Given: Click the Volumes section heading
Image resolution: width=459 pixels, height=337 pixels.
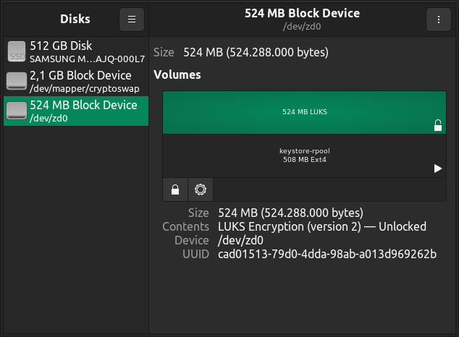Looking at the screenshot, I should (x=177, y=74).
